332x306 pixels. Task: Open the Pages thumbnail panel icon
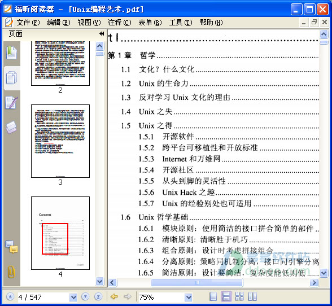pos(11,78)
